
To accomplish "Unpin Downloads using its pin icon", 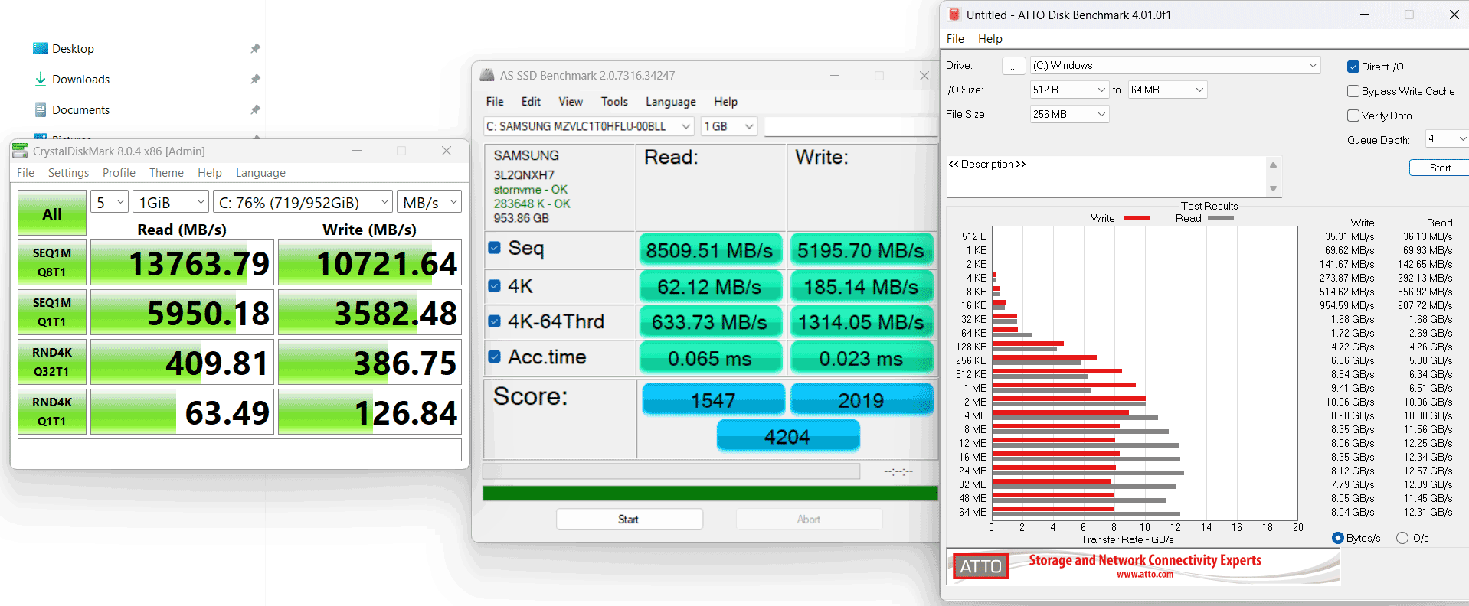I will (256, 79).
